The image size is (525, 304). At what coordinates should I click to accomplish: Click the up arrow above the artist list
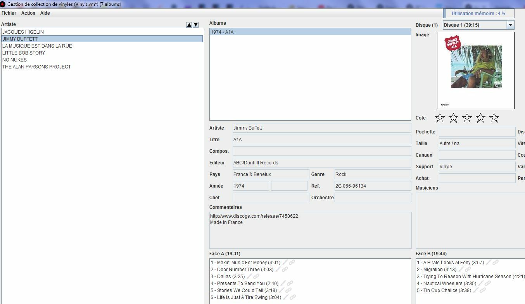[189, 25]
